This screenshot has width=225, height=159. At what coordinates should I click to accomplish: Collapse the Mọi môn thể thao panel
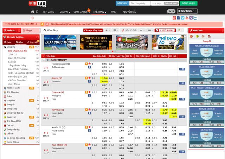37,37
